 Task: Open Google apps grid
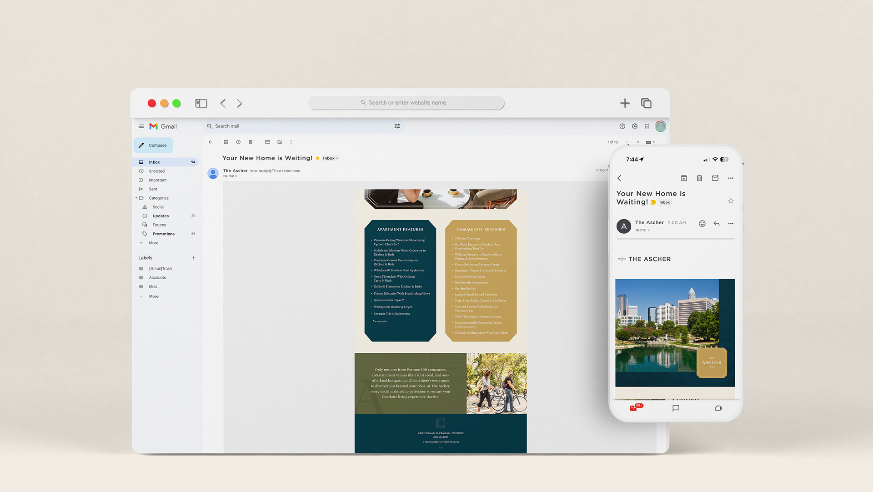point(647,126)
